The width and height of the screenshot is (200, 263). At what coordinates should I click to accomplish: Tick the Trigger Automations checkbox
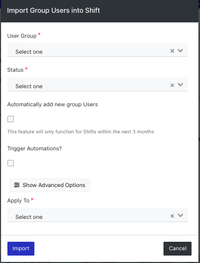(11, 163)
